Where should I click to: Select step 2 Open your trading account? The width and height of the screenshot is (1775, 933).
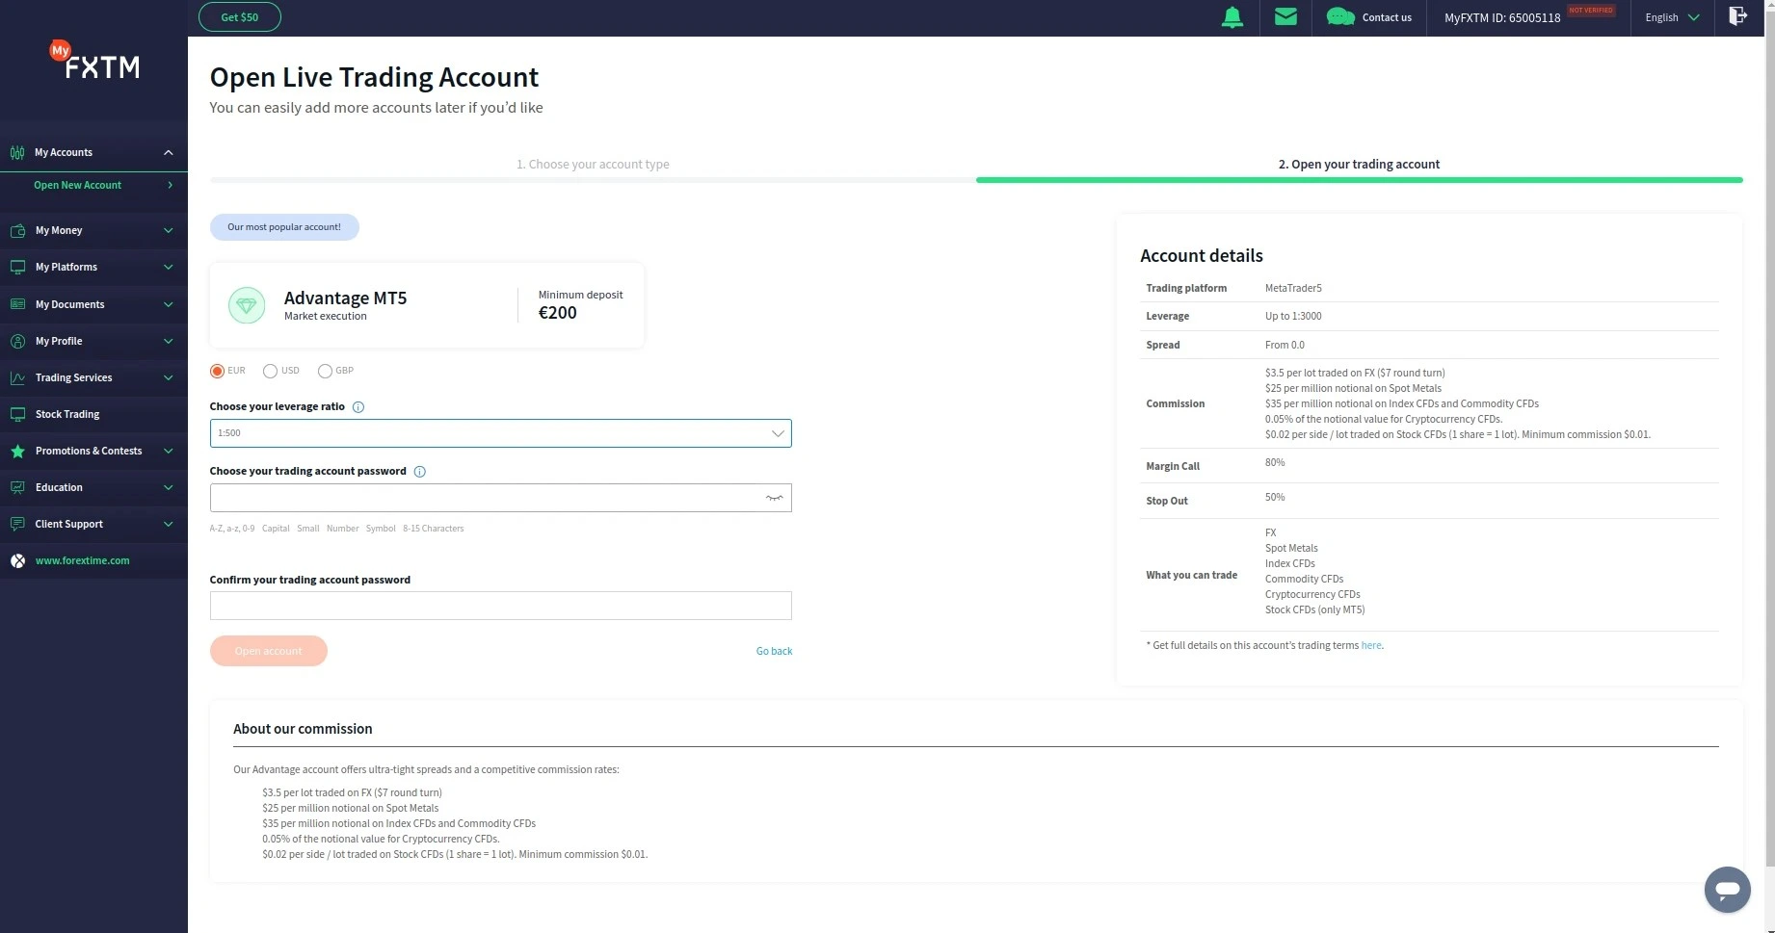[x=1359, y=165]
